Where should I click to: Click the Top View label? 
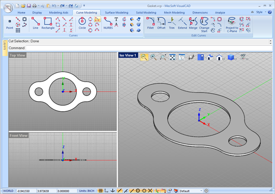point(17,55)
